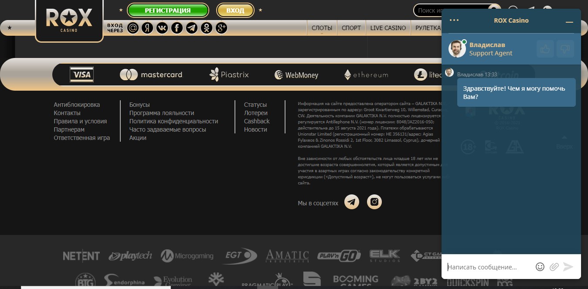
Task: Attach a file with paperclip icon
Action: click(x=554, y=267)
